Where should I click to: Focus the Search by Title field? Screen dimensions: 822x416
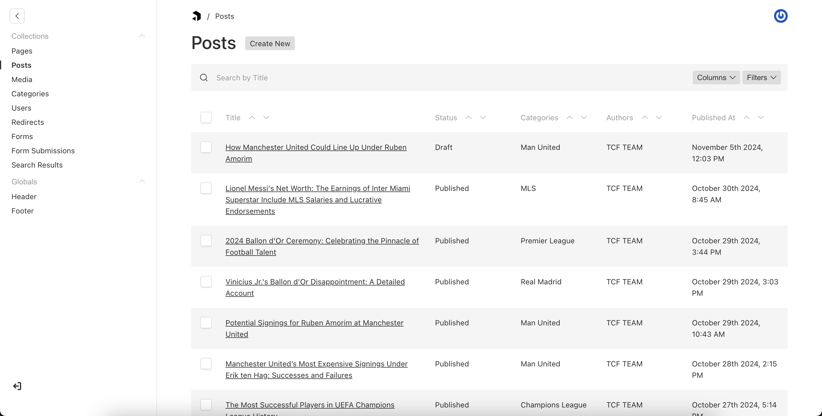[447, 78]
